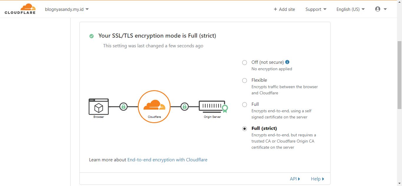
Task: Select the Flexible encryption radio option
Action: point(245,80)
